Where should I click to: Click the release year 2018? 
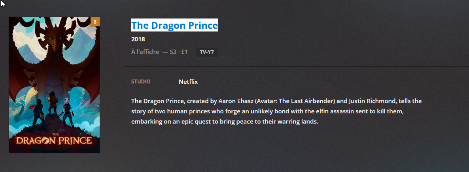[138, 39]
